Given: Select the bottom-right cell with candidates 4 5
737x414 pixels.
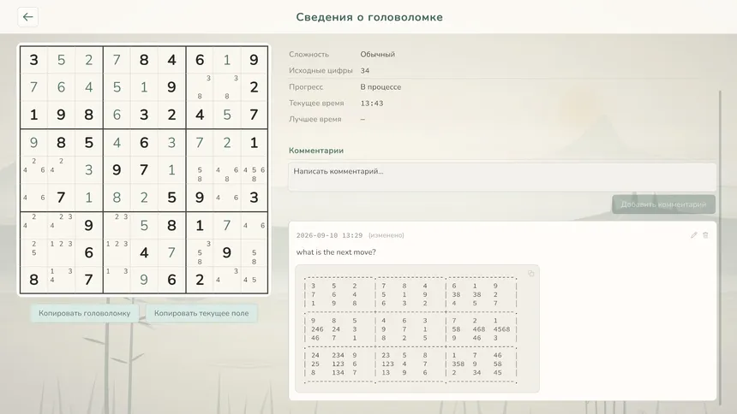Looking at the screenshot, I should 255,280.
